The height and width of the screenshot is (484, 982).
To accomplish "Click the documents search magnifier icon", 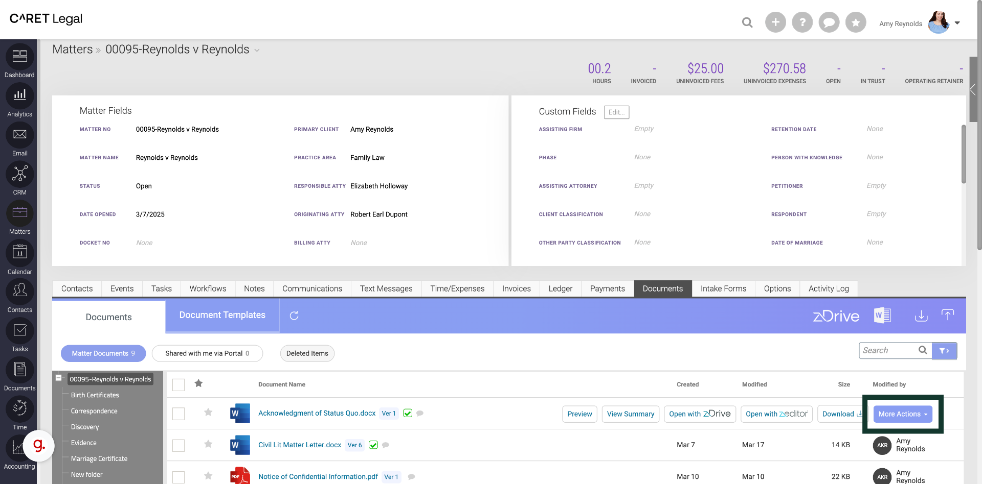I will tap(923, 350).
